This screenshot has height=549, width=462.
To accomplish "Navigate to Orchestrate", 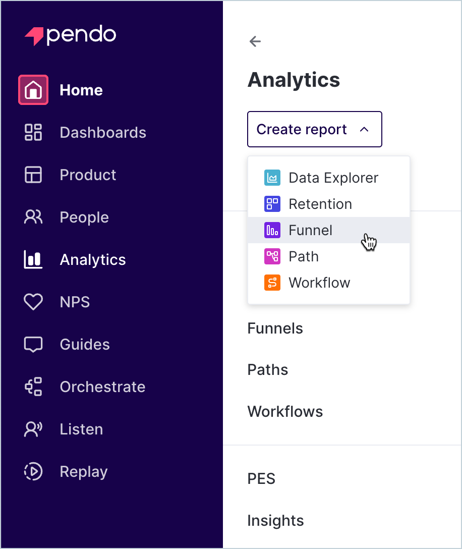I will pos(102,387).
